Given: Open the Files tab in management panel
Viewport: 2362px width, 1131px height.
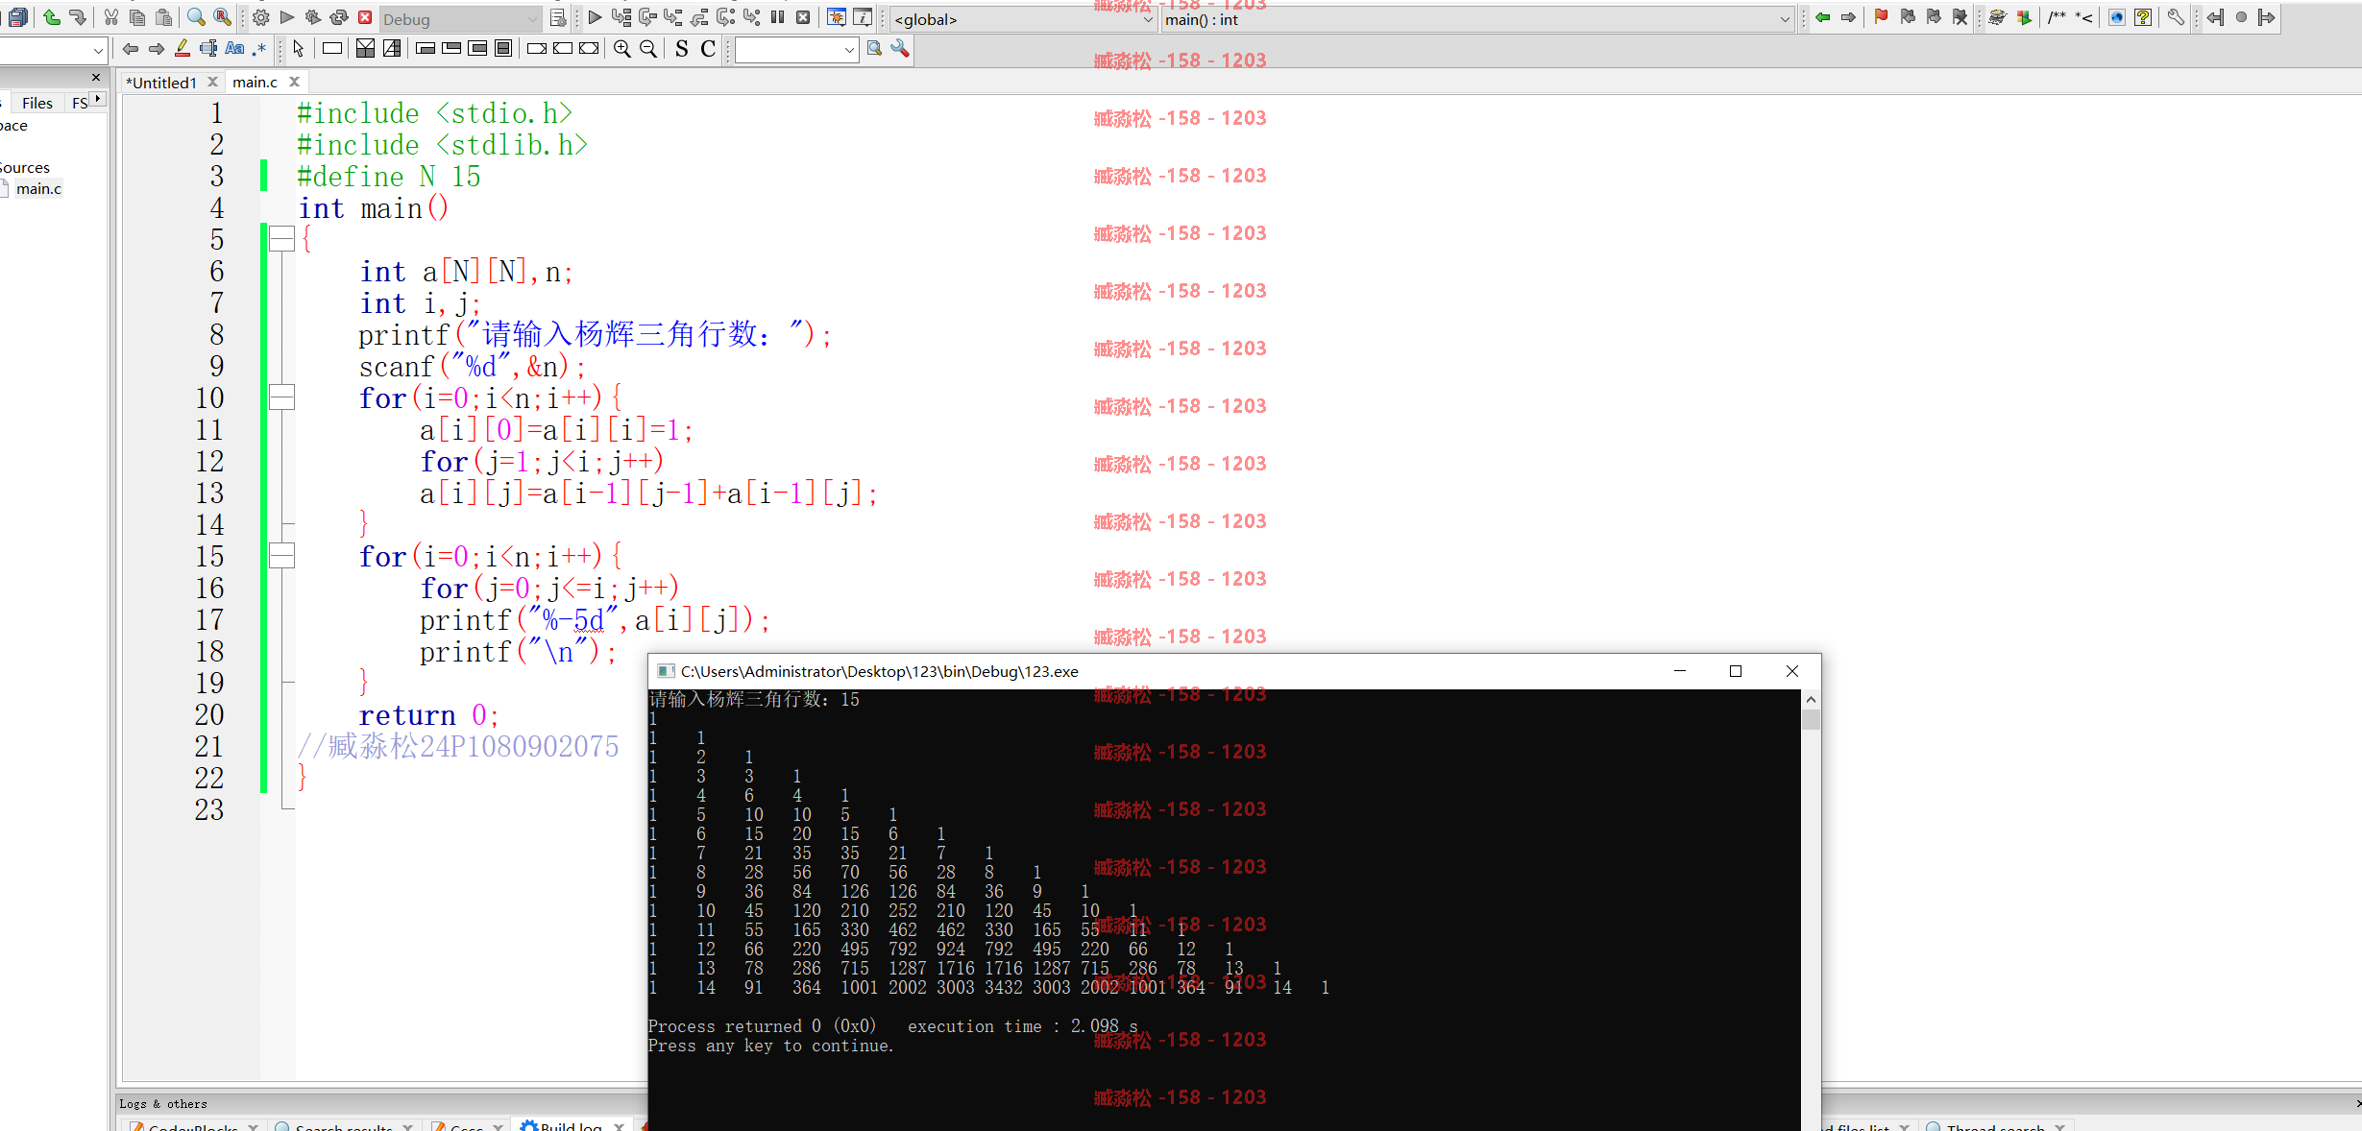Looking at the screenshot, I should (x=37, y=103).
